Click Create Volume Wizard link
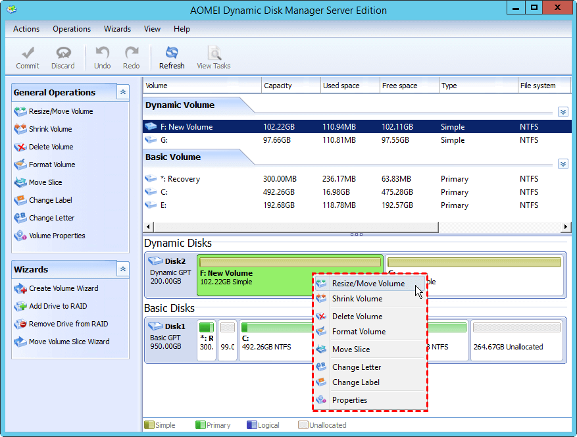 (63, 288)
